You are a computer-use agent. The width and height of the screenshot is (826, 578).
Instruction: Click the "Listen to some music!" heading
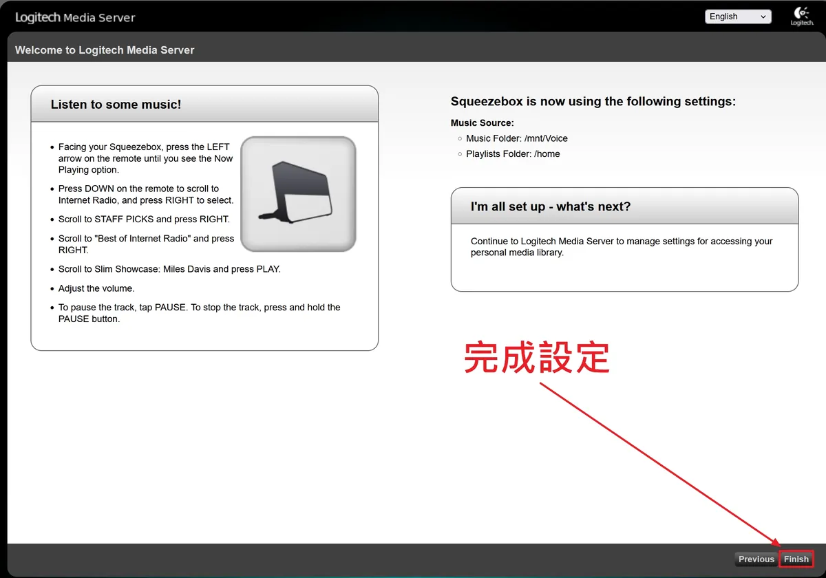click(116, 105)
